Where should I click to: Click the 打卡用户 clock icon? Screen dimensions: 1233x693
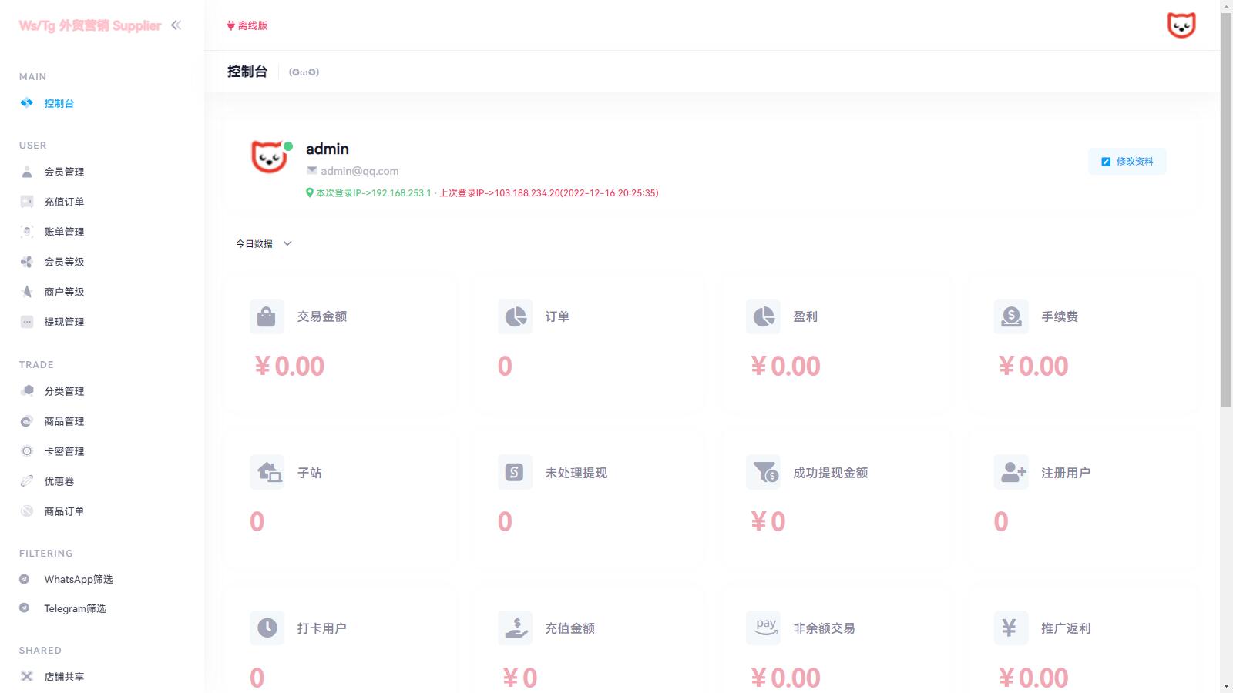(x=267, y=628)
